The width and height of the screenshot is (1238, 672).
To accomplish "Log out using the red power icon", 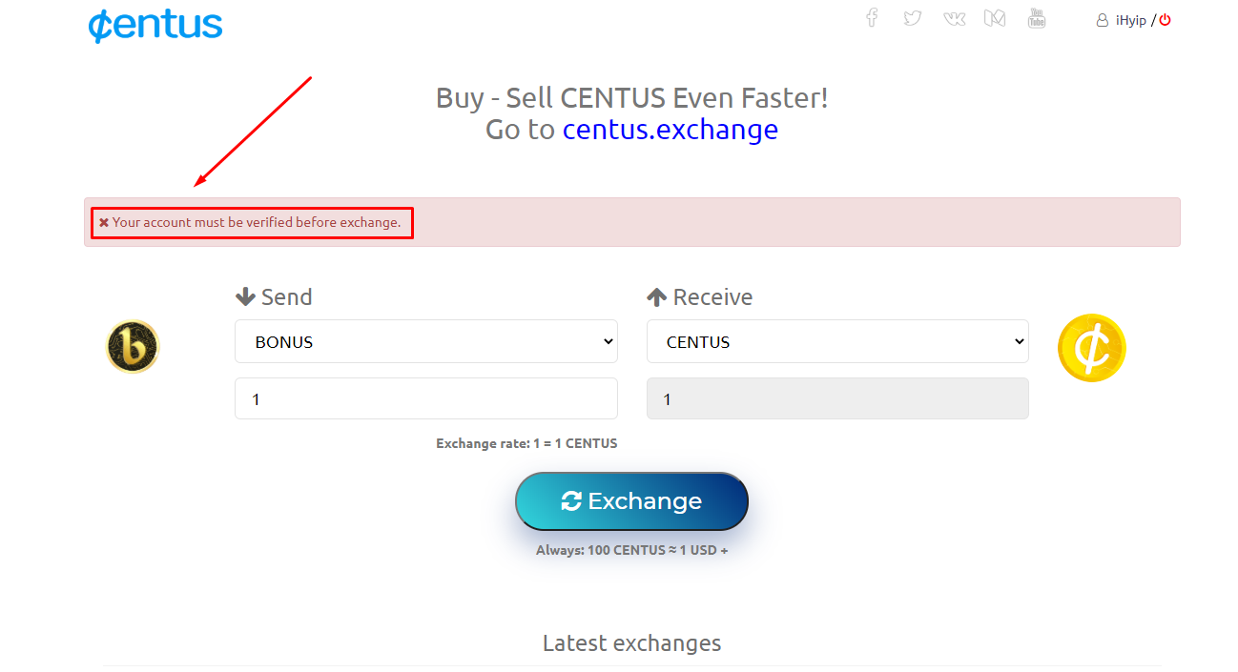I will point(1165,20).
